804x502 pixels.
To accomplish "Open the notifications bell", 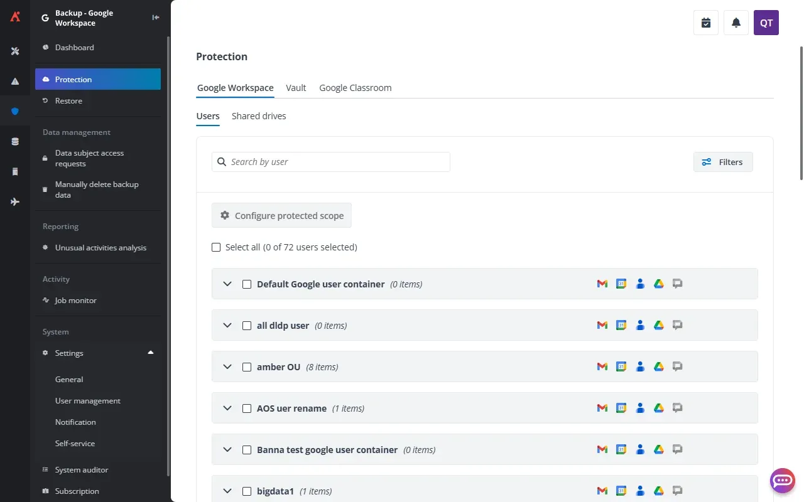I will (736, 23).
